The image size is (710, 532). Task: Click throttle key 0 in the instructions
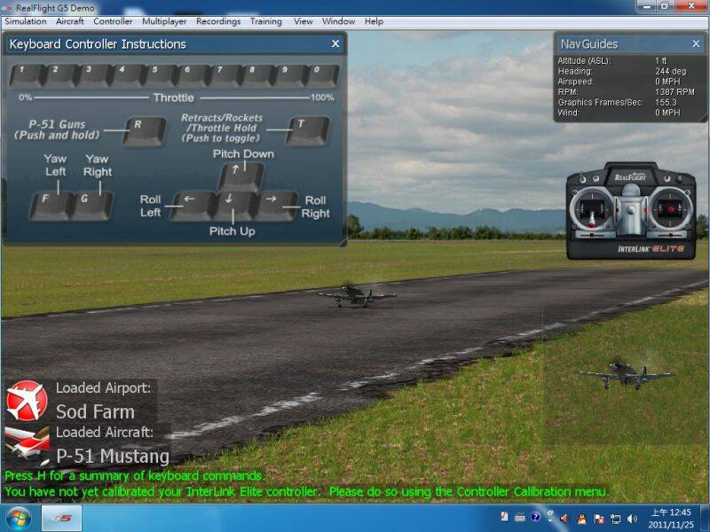(x=322, y=75)
